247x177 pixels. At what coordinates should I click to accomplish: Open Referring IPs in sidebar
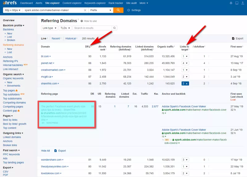click(10, 61)
